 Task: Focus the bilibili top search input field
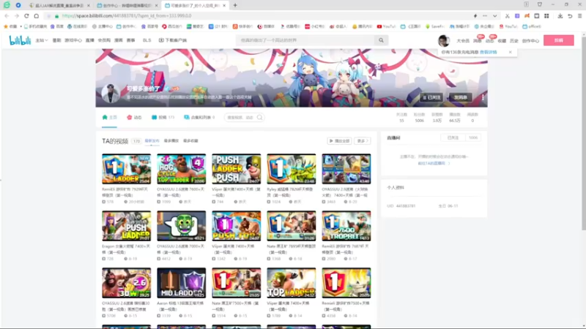coord(305,40)
